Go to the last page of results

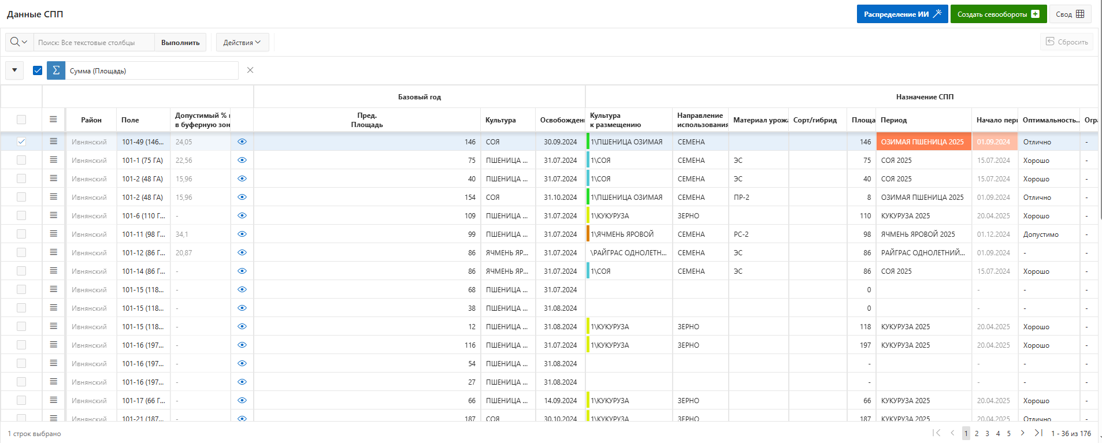coord(1038,433)
